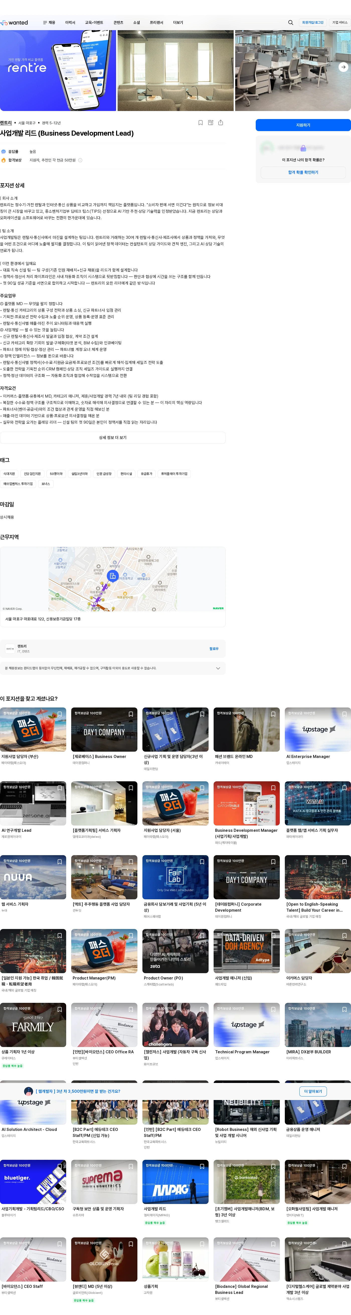This screenshot has height=1315, width=351.
Task: Bookmark the 지원사업 담당자 (부산) card
Action: click(60, 714)
